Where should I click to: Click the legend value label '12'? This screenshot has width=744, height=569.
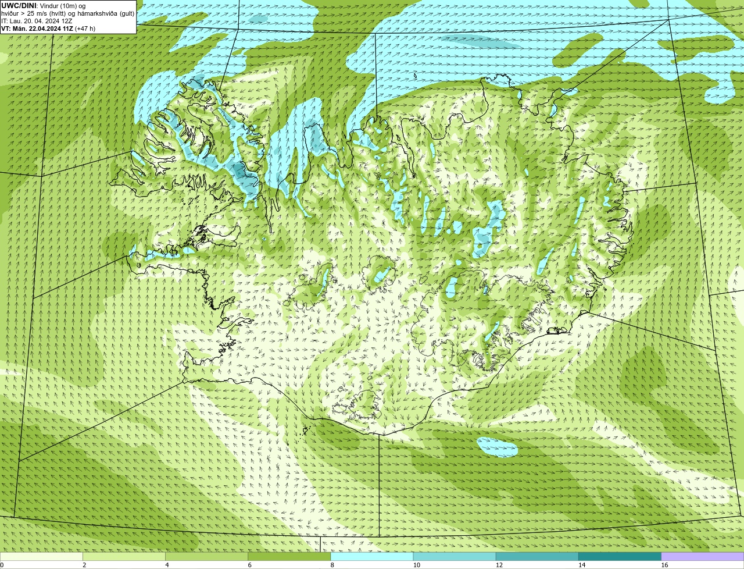coord(499,565)
